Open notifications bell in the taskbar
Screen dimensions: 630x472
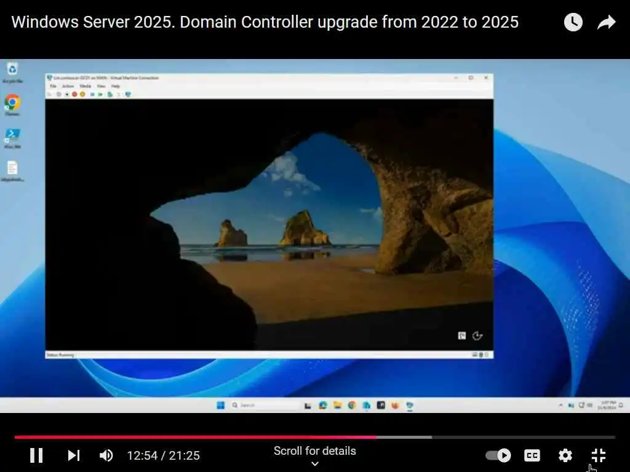tap(621, 406)
